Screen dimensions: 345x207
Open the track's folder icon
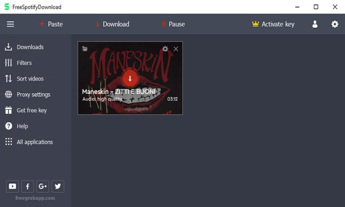pyautogui.click(x=85, y=48)
